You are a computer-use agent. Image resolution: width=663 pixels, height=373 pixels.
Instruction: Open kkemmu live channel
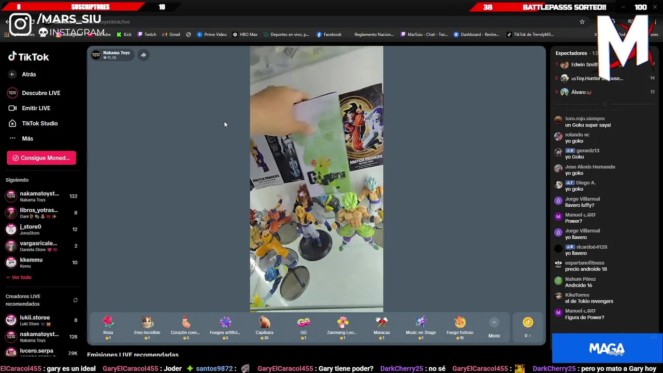click(x=41, y=263)
